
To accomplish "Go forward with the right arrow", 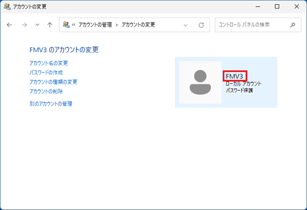I will (24, 25).
